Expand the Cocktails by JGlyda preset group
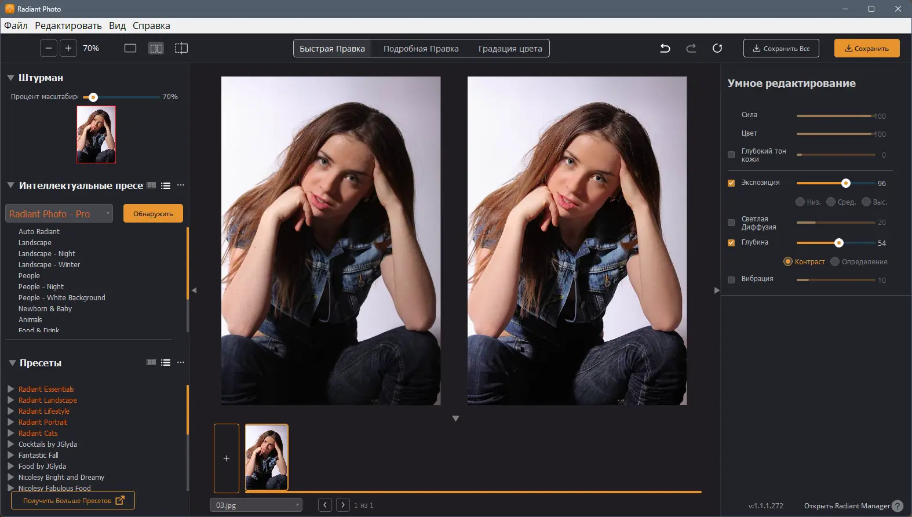 (10, 444)
